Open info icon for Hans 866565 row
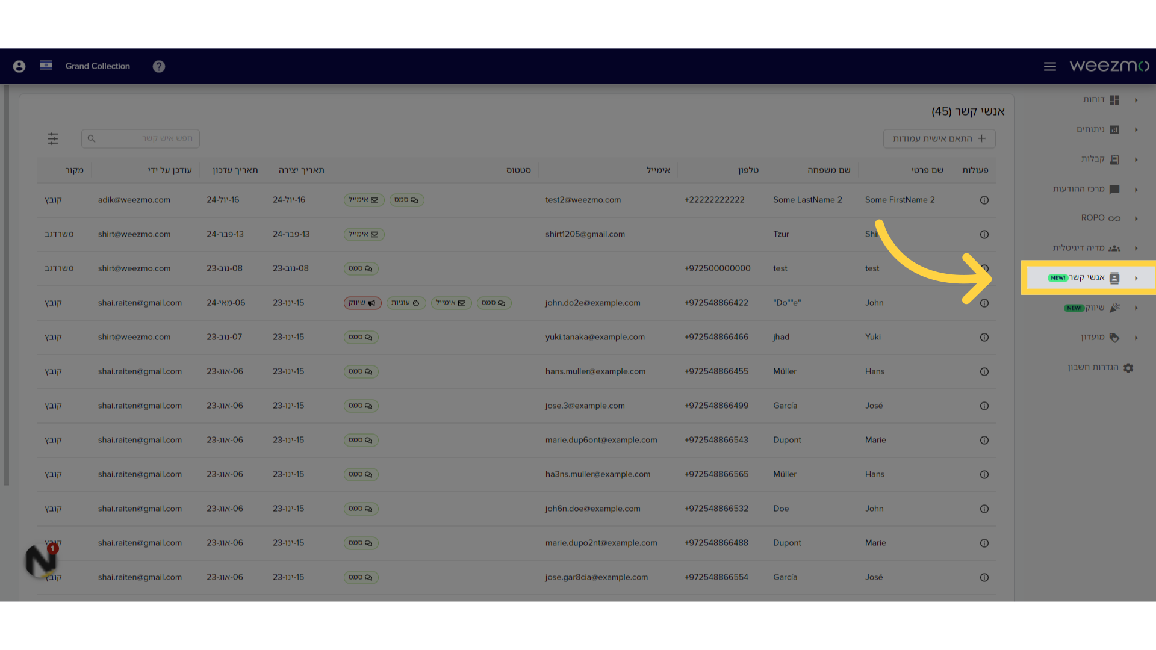1156x650 pixels. click(x=984, y=474)
